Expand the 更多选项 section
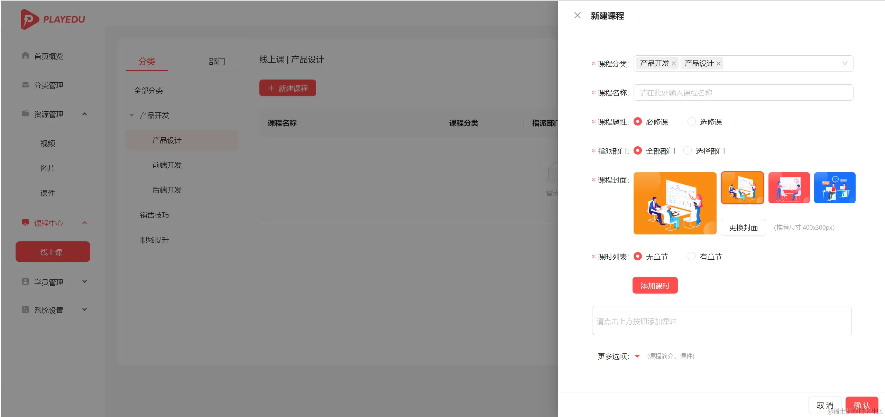Viewport: 885px width, 417px height. [637, 356]
